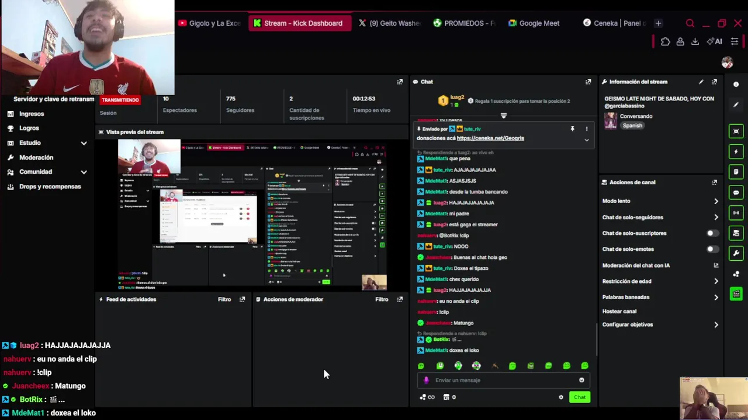Expand Palabras baneadas options

tap(716, 297)
